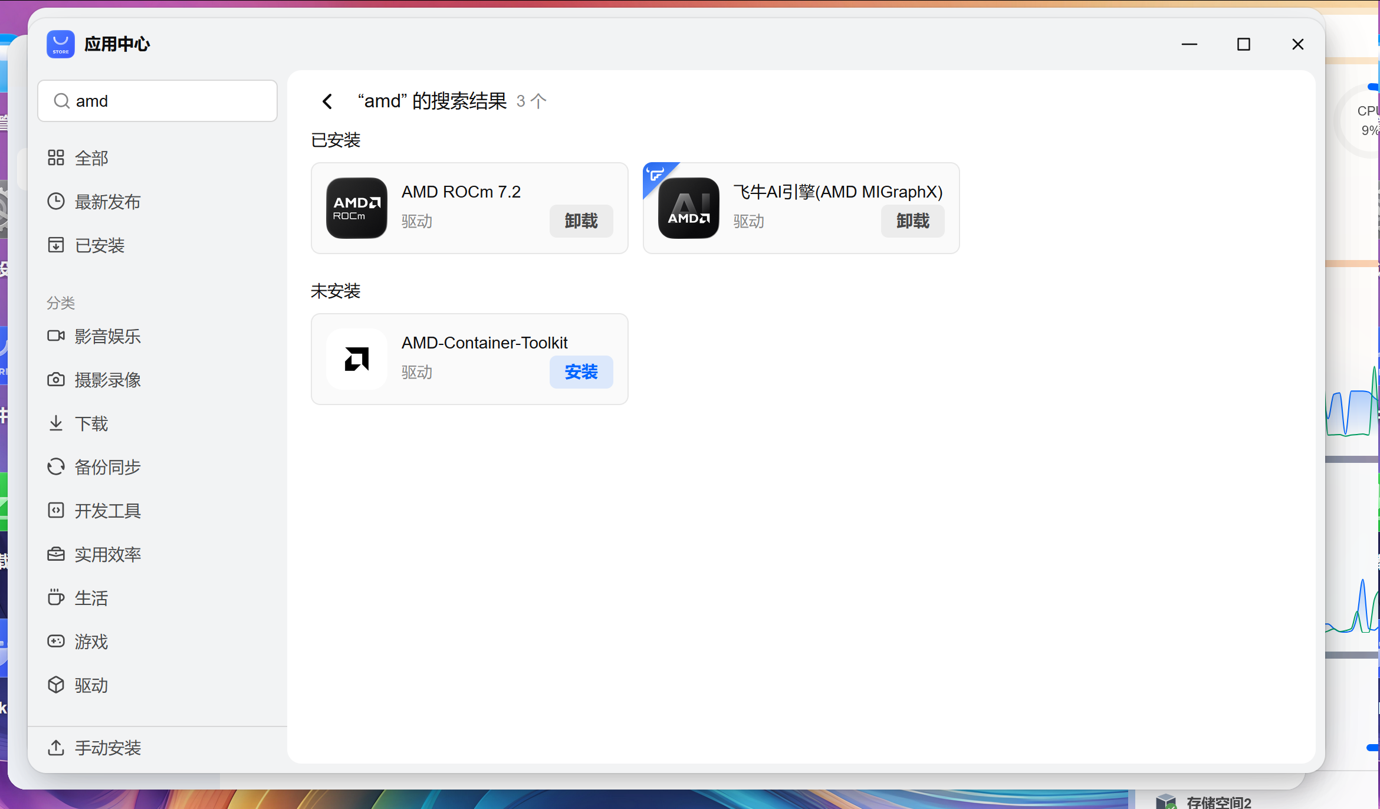
Task: Open the AMD ROCm 7.2 app title
Action: coord(461,192)
